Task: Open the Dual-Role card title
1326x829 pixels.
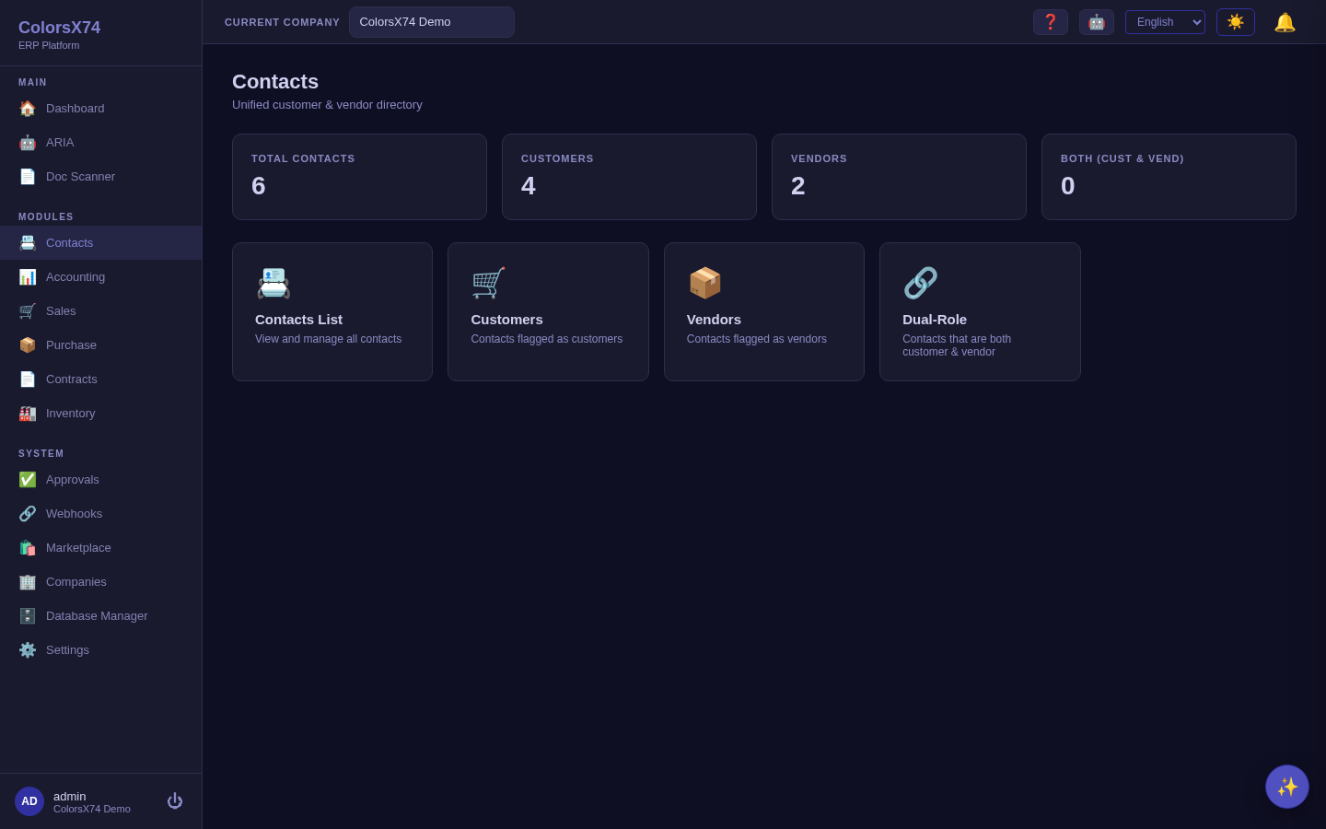Action: [x=935, y=320]
